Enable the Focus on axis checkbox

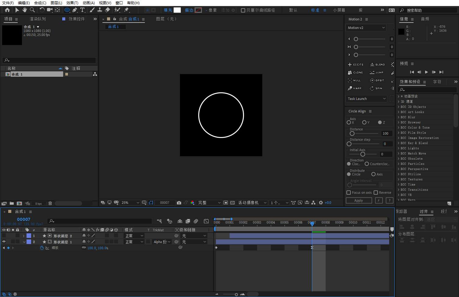[349, 193]
